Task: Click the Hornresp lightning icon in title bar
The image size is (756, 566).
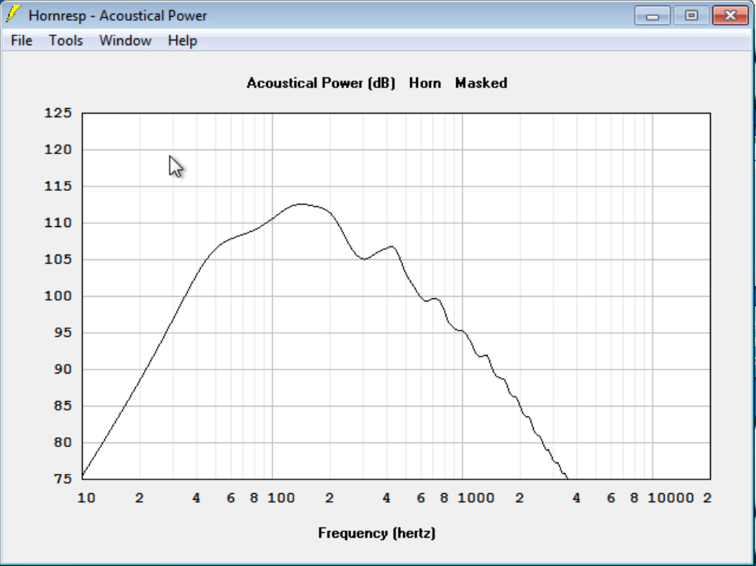Action: click(14, 15)
